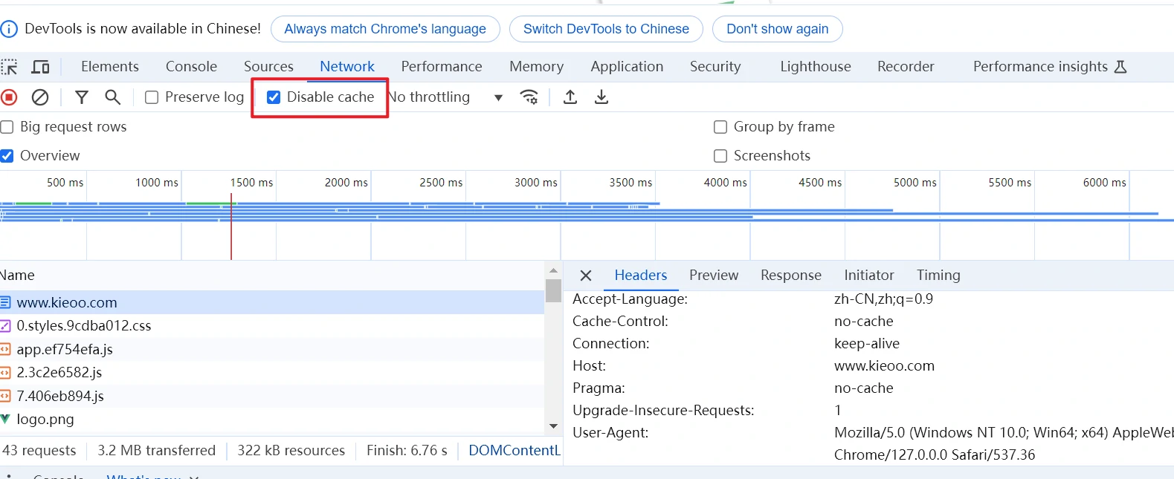The height and width of the screenshot is (479, 1174).
Task: Select the app.ef754efa.js request row
Action: point(65,350)
